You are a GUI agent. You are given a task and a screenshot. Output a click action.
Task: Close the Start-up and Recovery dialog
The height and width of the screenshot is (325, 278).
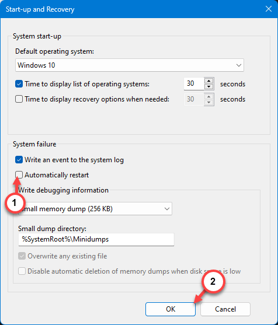click(x=269, y=9)
